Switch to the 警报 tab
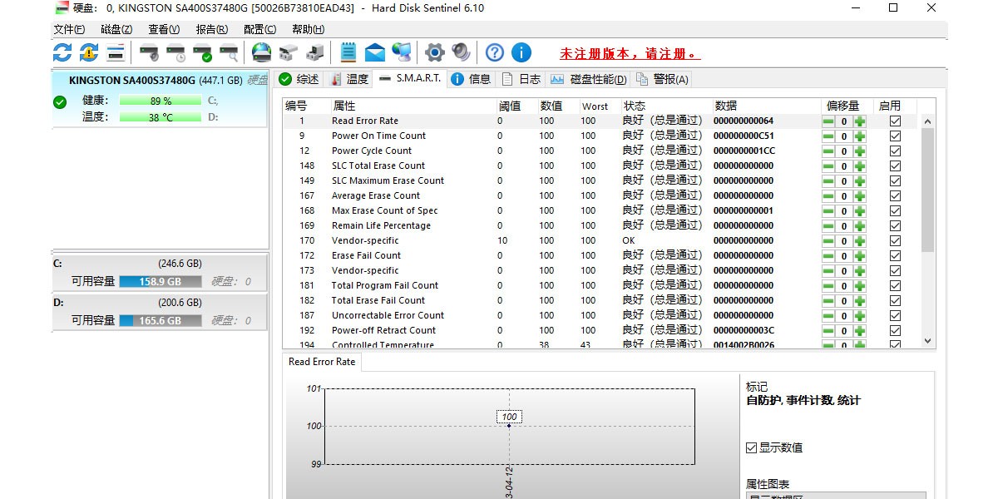 tap(662, 79)
